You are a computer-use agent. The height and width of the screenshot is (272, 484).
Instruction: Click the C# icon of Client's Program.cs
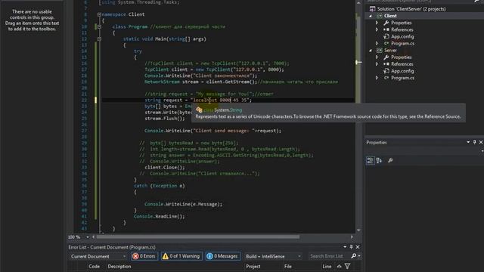tap(386, 44)
